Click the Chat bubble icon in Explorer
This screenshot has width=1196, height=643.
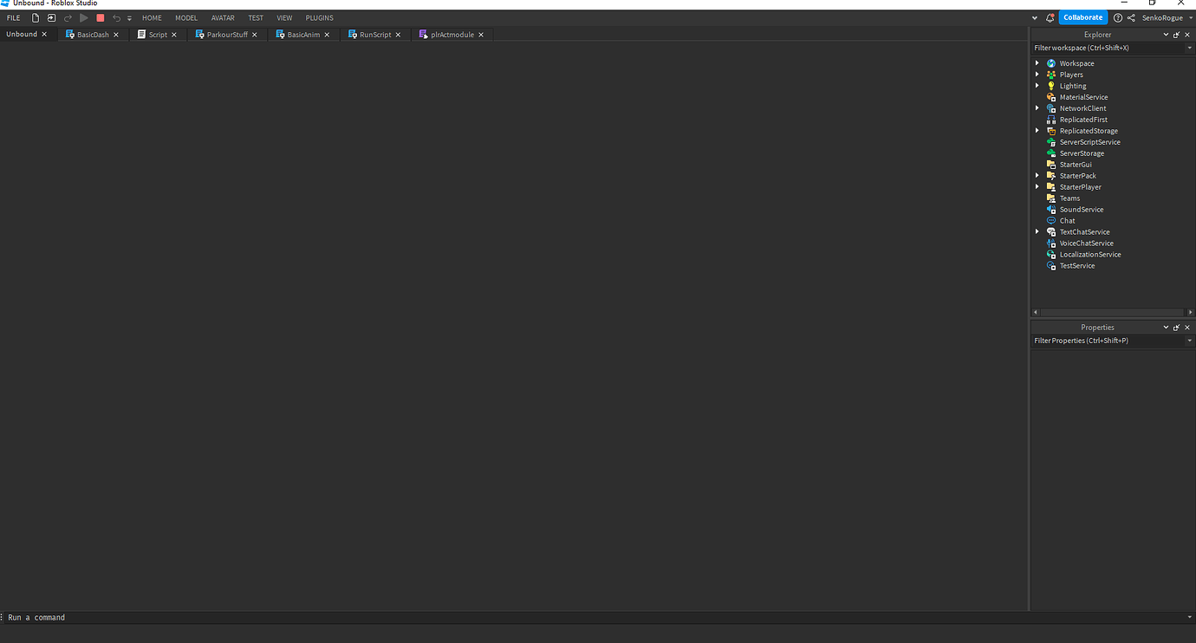pos(1051,221)
